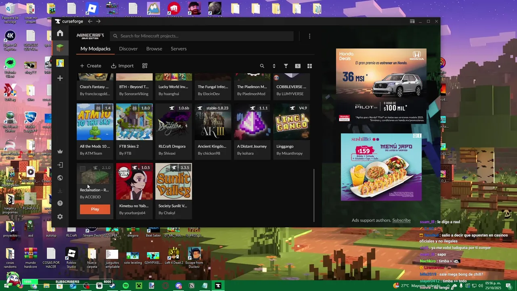Image resolution: width=517 pixels, height=291 pixels.
Task: Click the 'The Pixelmon M...' modpack title
Action: [x=252, y=87]
